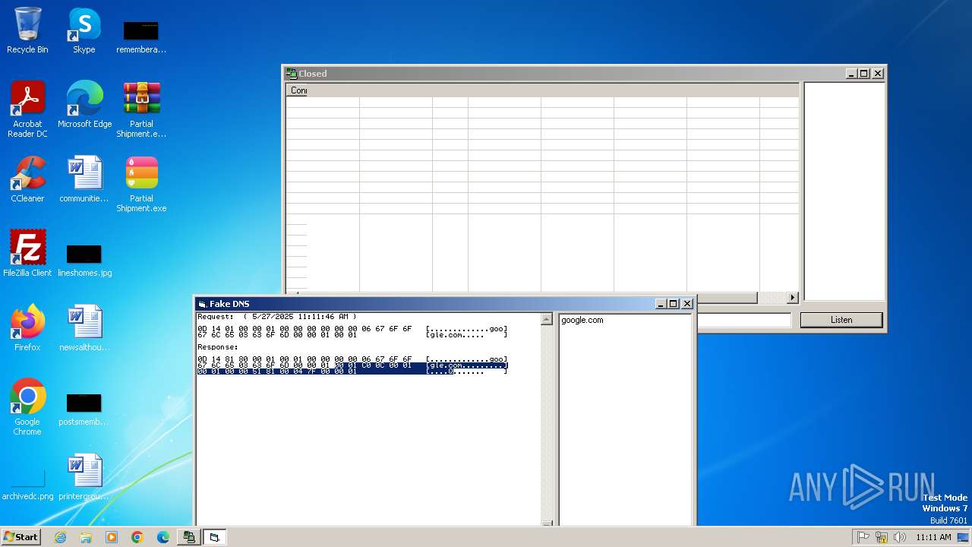This screenshot has width=972, height=547.
Task: Open Windows Explorer from the taskbar
Action: pyautogui.click(x=86, y=537)
